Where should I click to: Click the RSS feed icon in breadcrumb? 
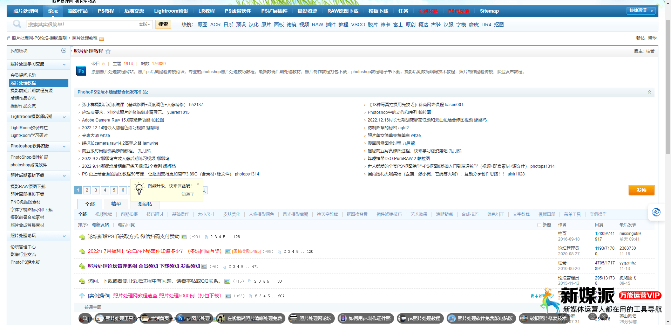(x=102, y=39)
